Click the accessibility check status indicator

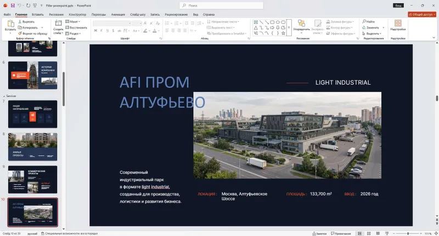point(69,233)
